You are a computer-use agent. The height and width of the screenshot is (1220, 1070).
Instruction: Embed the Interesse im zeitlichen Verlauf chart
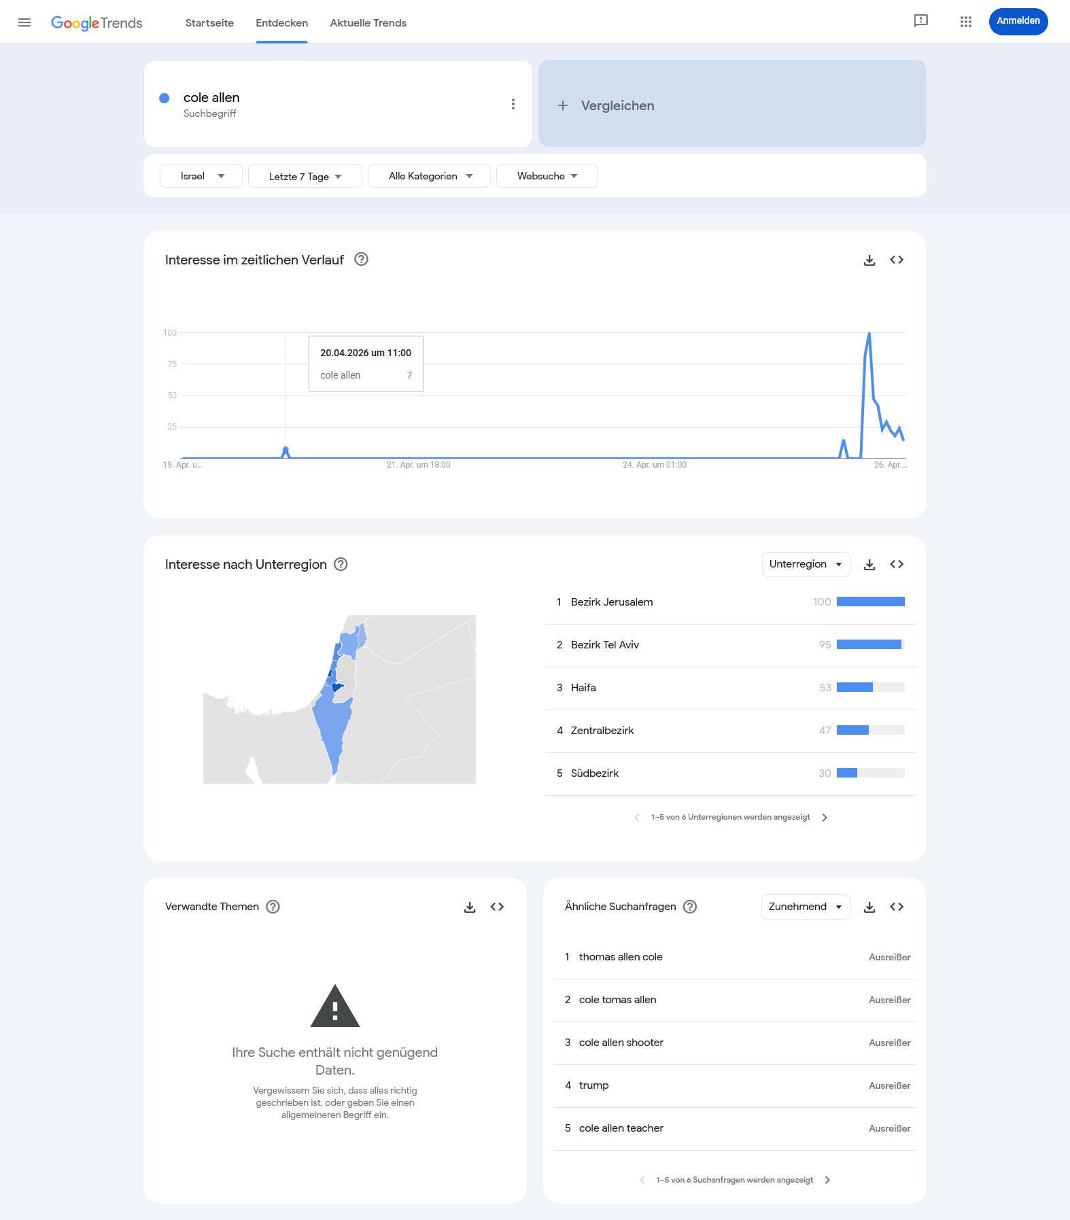pos(897,260)
